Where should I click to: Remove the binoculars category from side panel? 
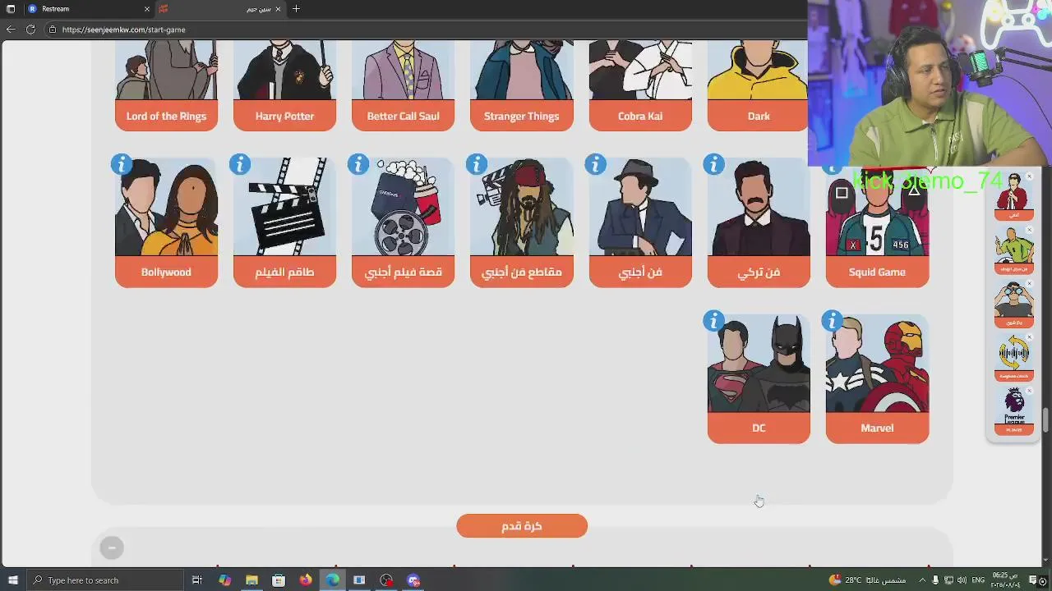click(1029, 284)
